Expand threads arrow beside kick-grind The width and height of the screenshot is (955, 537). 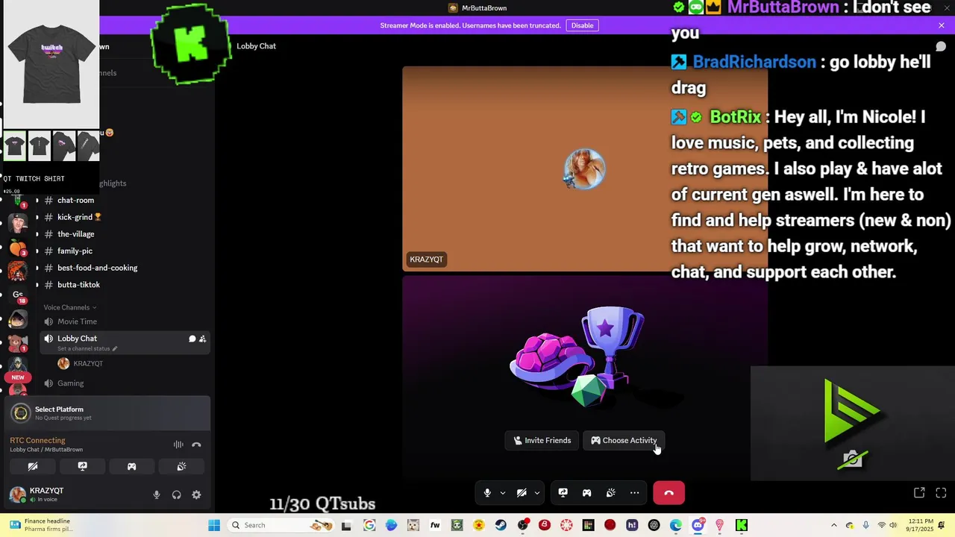37,217
